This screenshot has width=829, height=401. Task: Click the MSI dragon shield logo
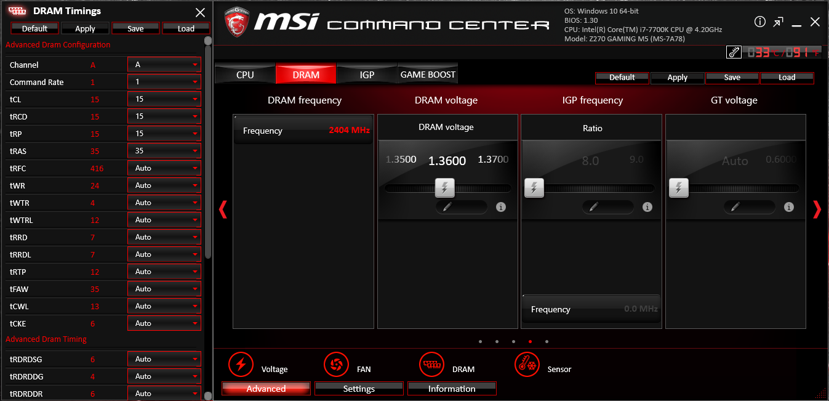click(236, 22)
